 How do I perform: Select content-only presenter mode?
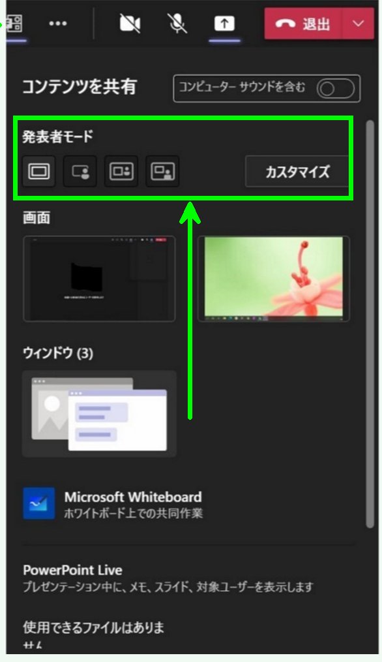coord(39,172)
